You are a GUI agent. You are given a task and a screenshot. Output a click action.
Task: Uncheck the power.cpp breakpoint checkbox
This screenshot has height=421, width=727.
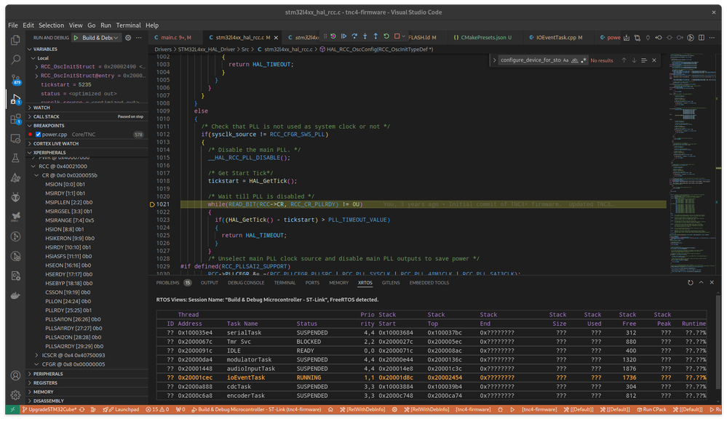coord(39,135)
